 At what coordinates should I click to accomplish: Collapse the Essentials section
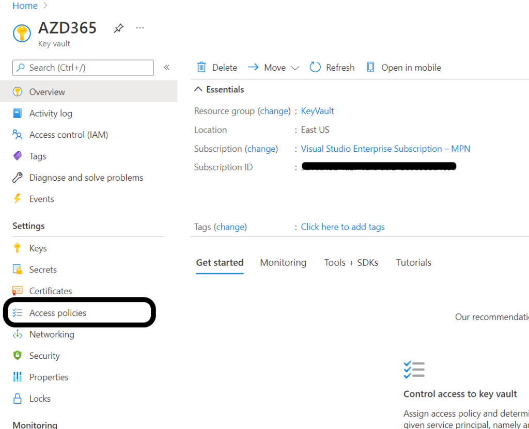[198, 90]
